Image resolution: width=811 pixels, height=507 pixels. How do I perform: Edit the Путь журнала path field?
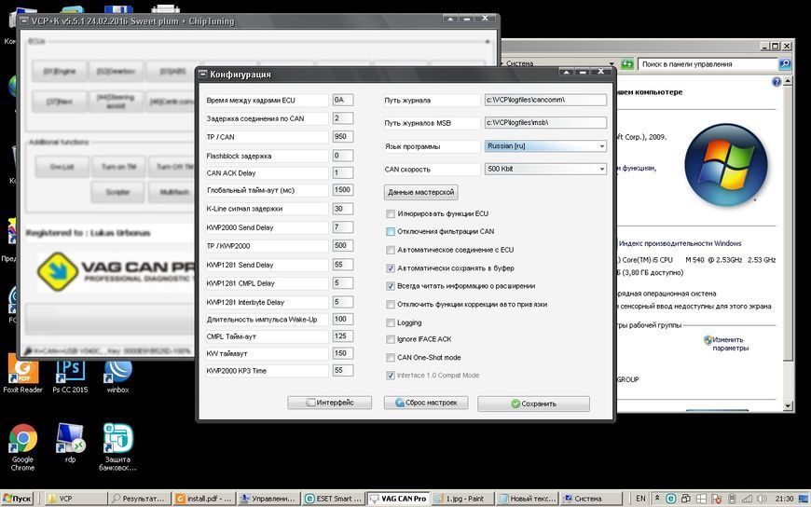click(545, 100)
